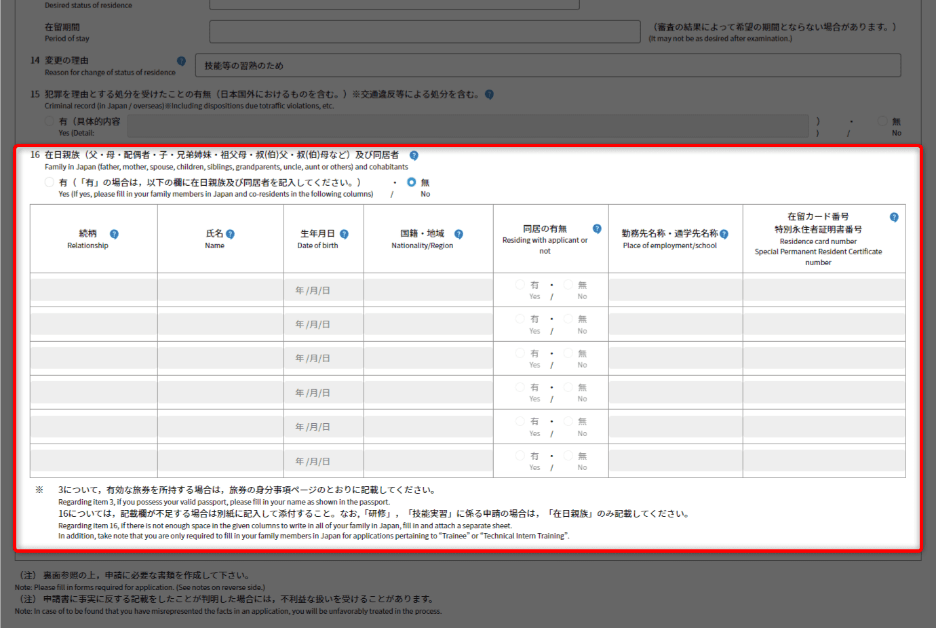Click help icon for item 15 Criminal record
936x628 pixels.
click(489, 95)
